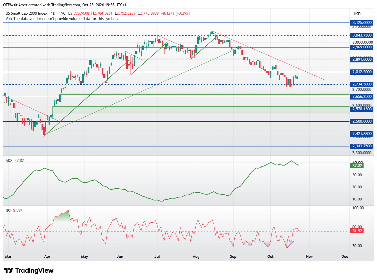Click the volume data vendor notice
Screen dimensions: 377x280
tap(62, 19)
